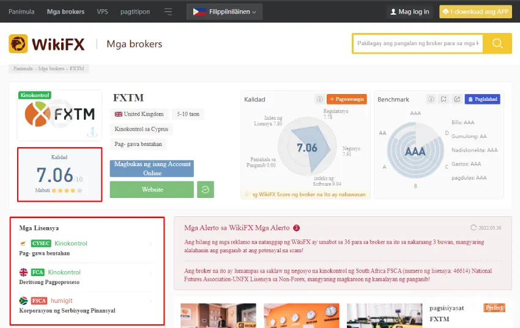Click the 7.06 radar chart in Kalidad
This screenshot has height=328, width=520.
[308, 147]
